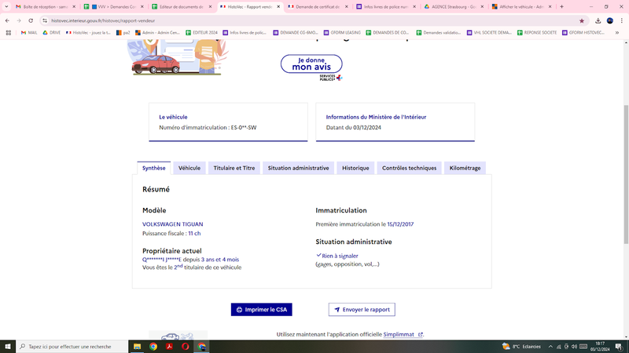Click the Windows taskbar search box
The image size is (629, 353).
coord(72,347)
